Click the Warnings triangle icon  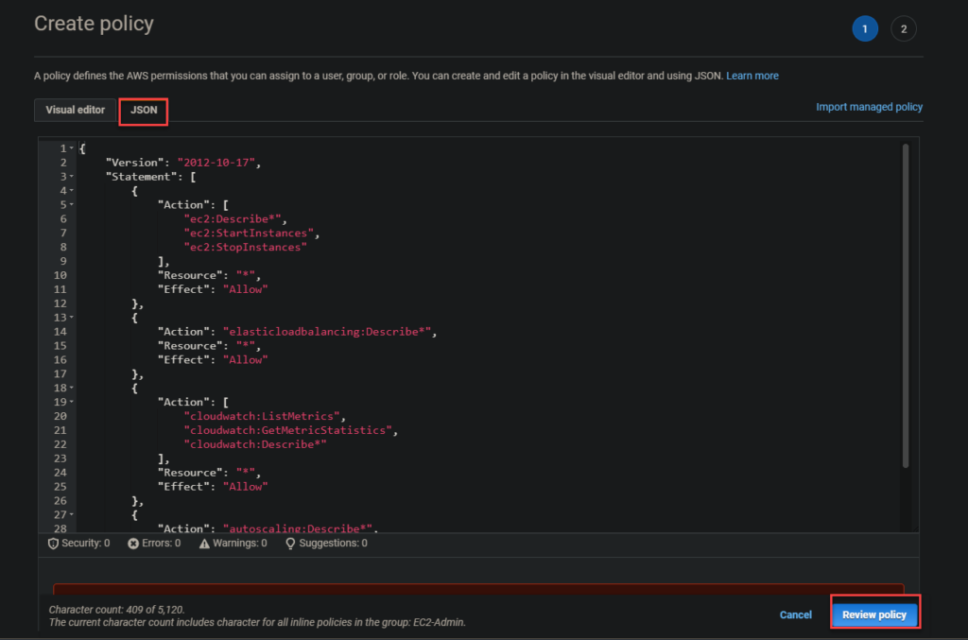pos(204,544)
